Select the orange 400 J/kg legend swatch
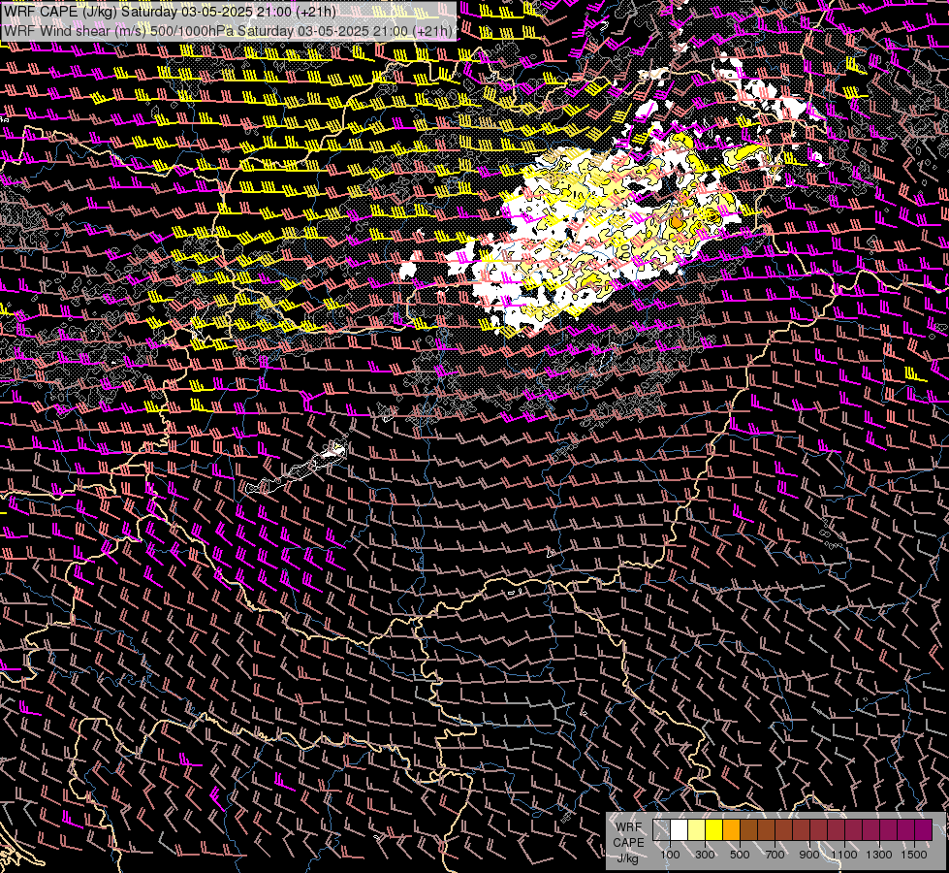This screenshot has width=949, height=873. 731,829
